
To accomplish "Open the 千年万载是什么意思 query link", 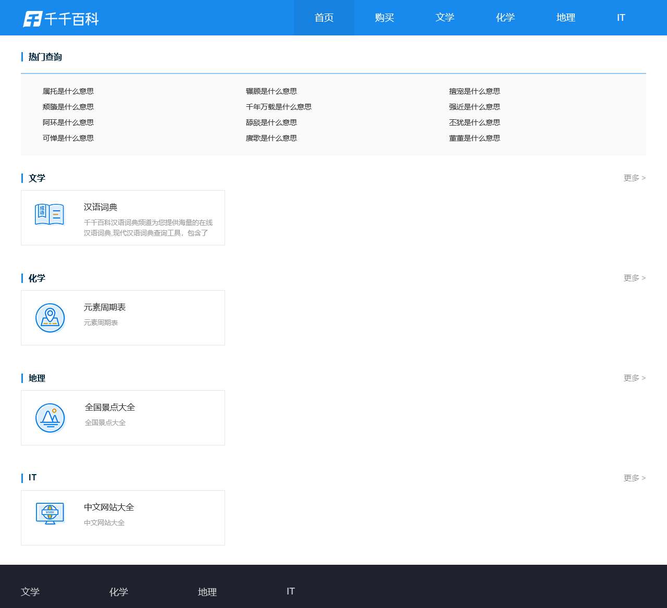I will coord(279,107).
